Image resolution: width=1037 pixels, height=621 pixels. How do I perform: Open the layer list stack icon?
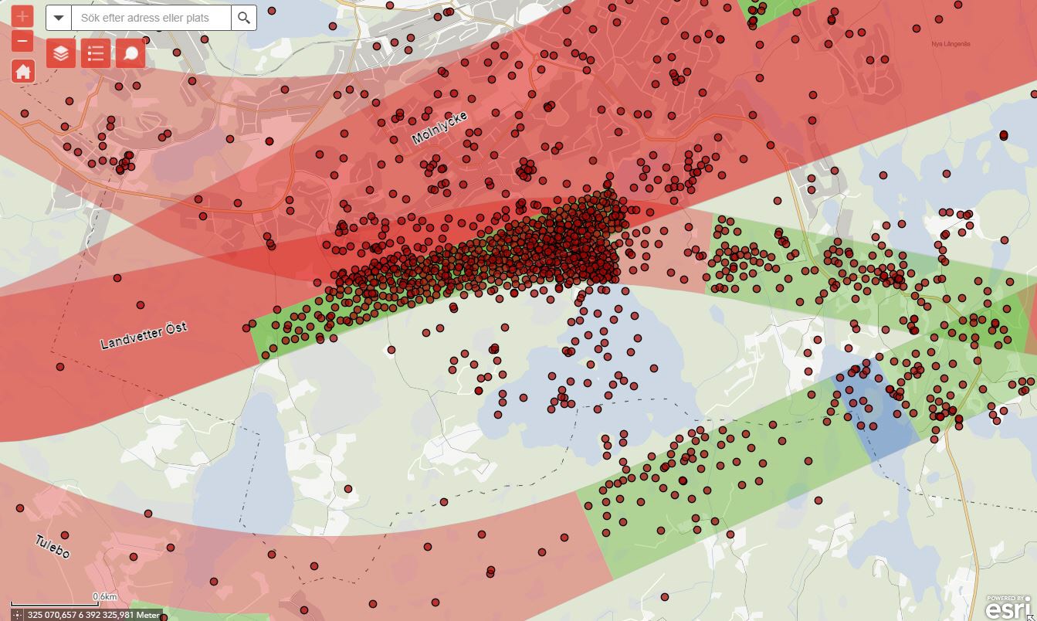coord(61,53)
